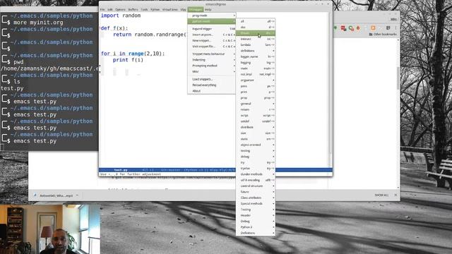The image size is (452, 254).
Task: Open the Help menu in Emacs
Action: point(208,9)
